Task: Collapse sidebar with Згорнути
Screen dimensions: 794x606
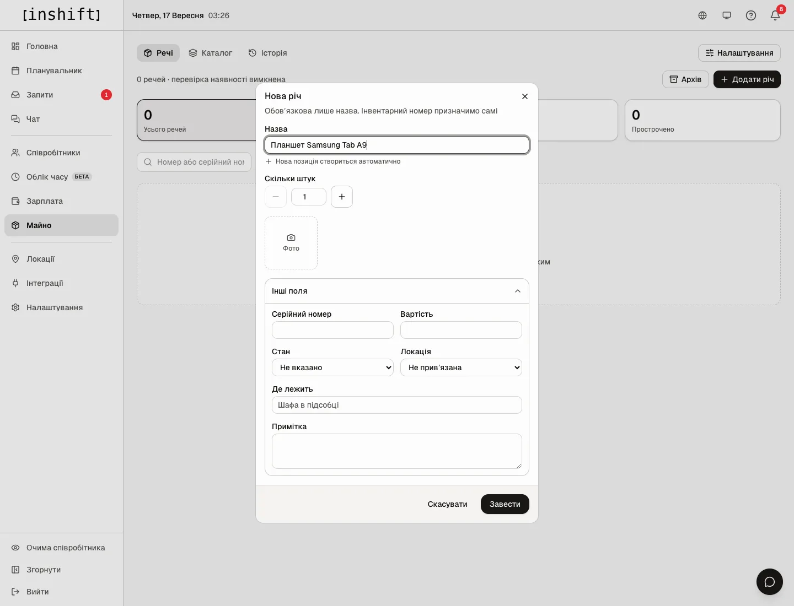Action: tap(61, 570)
